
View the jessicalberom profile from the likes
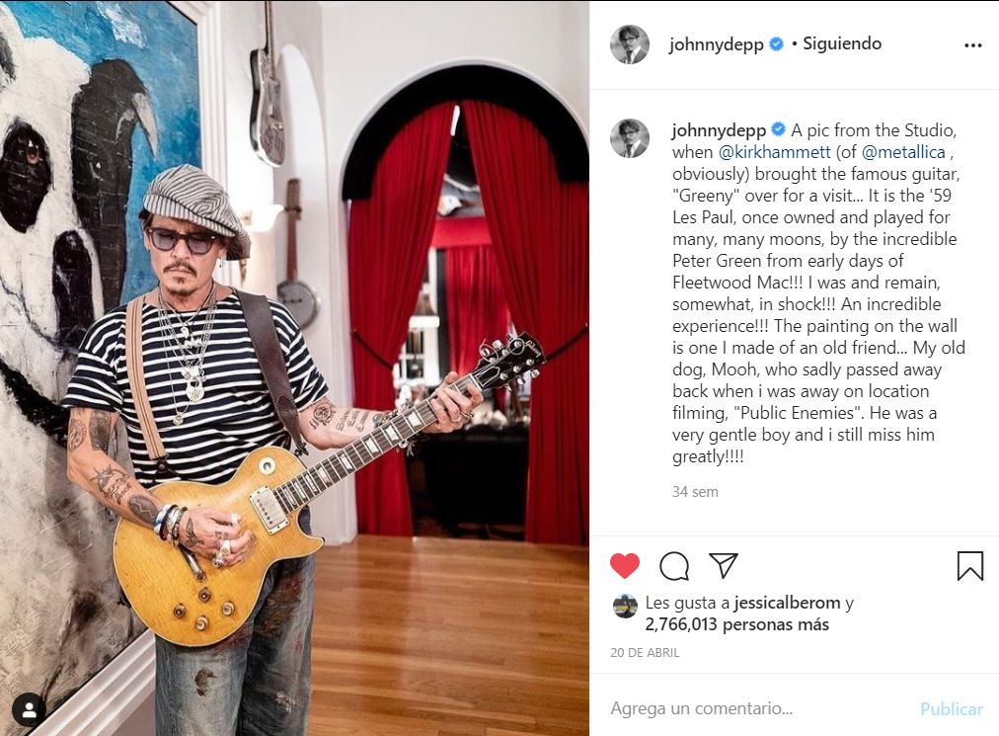click(787, 603)
